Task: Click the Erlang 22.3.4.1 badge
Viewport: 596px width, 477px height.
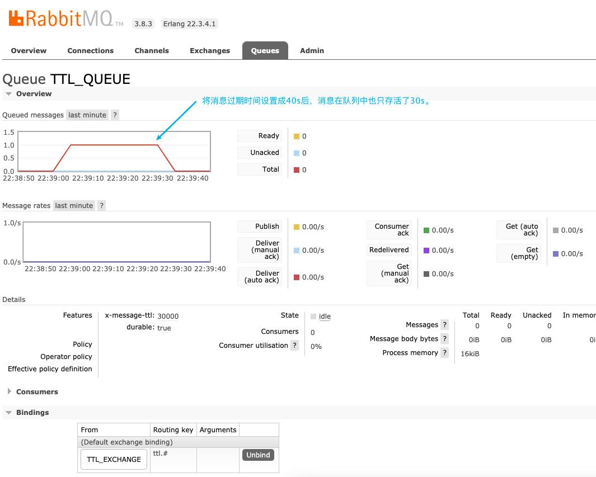Action: point(189,24)
